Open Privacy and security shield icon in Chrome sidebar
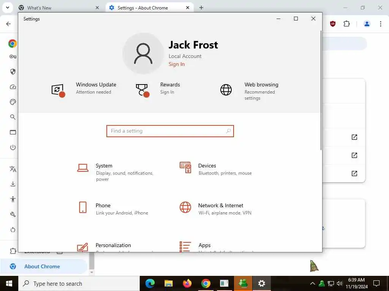 [x=13, y=72]
